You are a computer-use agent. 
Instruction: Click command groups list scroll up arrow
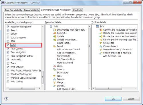tap(43, 27)
